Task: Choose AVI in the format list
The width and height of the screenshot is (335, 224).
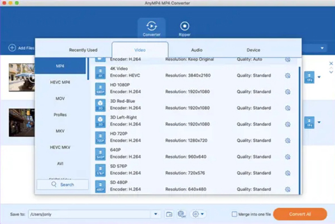Action: click(x=60, y=164)
